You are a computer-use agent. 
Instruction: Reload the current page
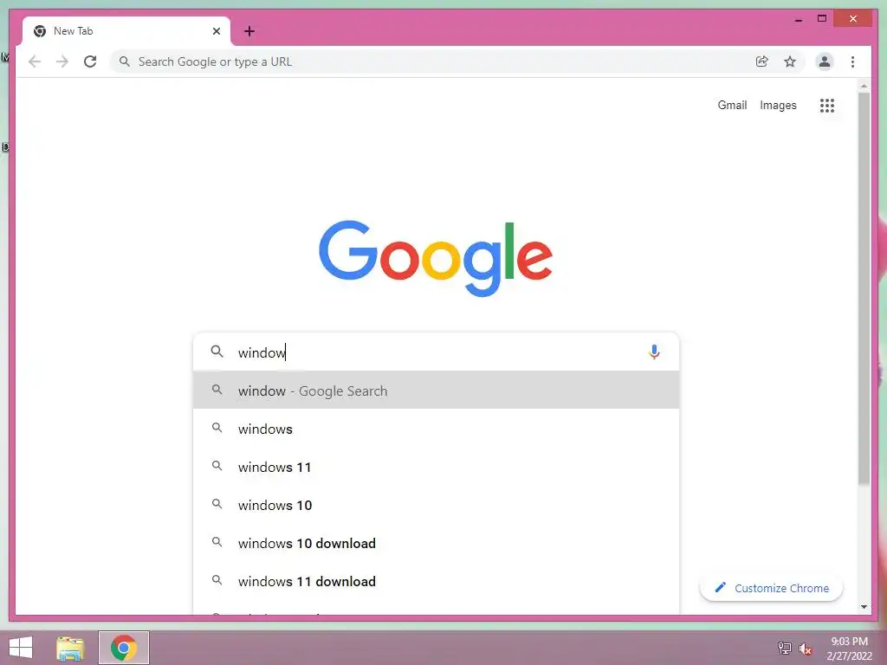[90, 61]
